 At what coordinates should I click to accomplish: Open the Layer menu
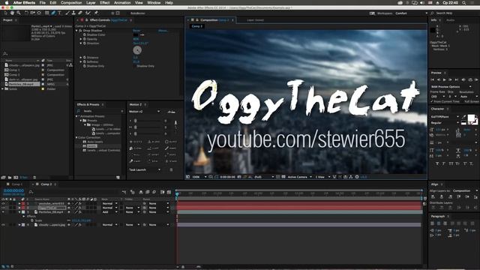pyautogui.click(x=91, y=3)
